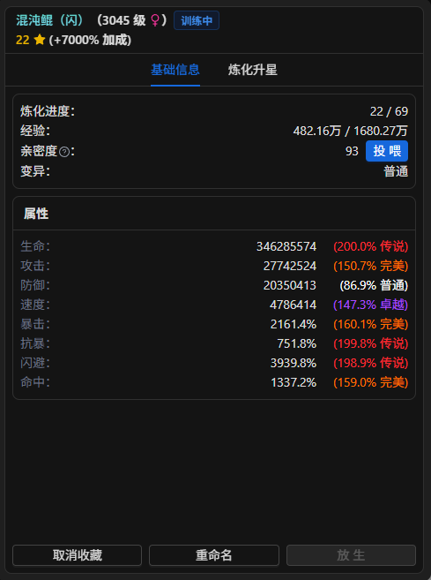431x580 pixels.
Task: Select the 重命名 rename button
Action: 214,555
